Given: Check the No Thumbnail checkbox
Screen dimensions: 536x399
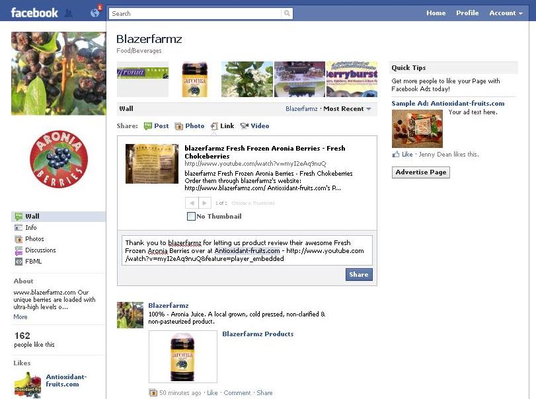Looking at the screenshot, I should coord(191,216).
